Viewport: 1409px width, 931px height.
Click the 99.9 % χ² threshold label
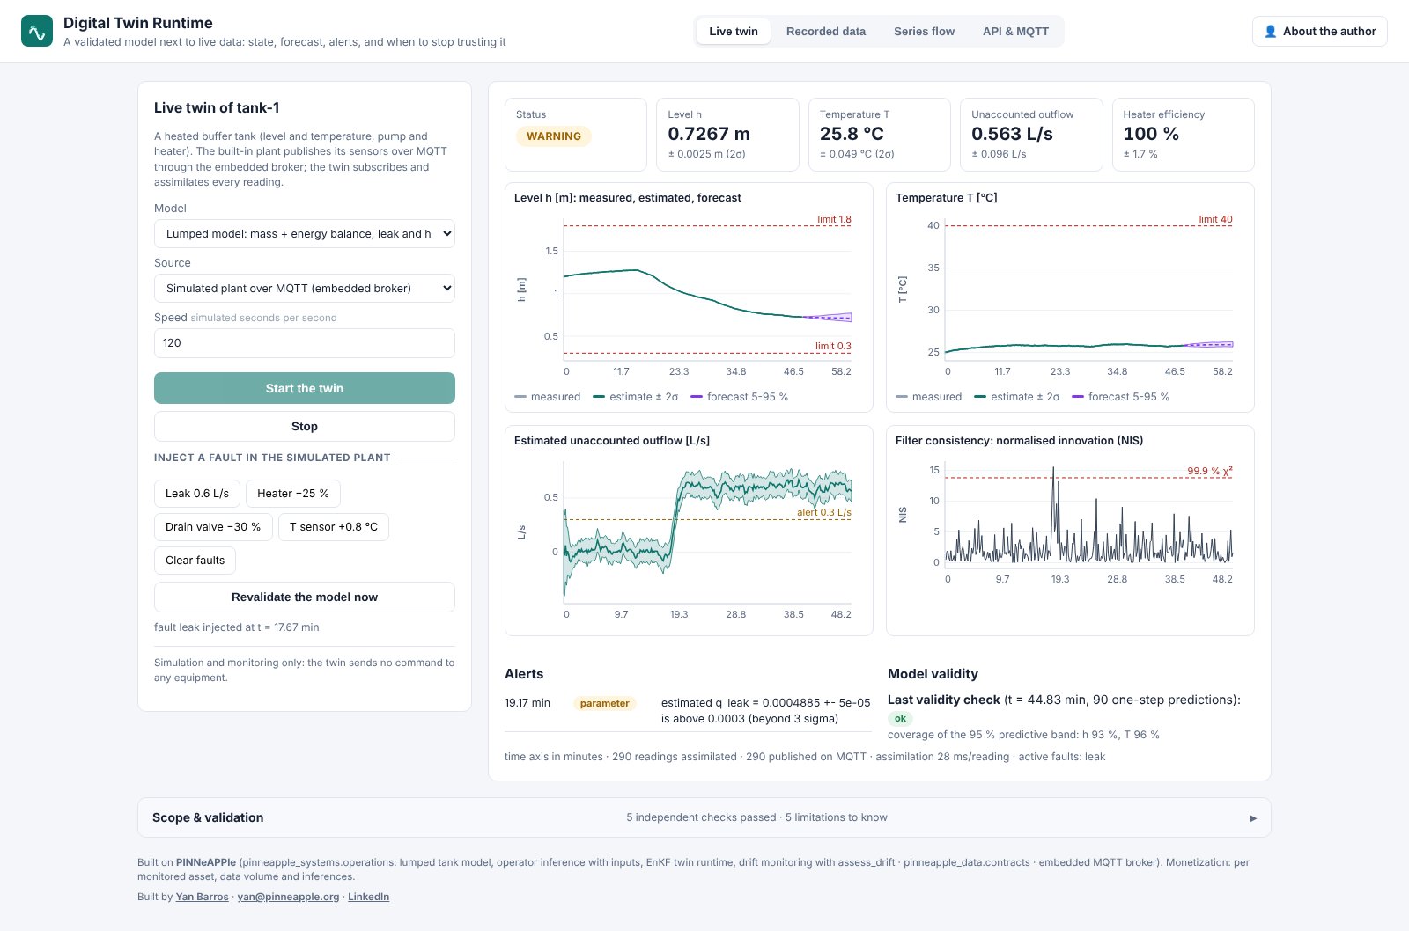click(1210, 471)
